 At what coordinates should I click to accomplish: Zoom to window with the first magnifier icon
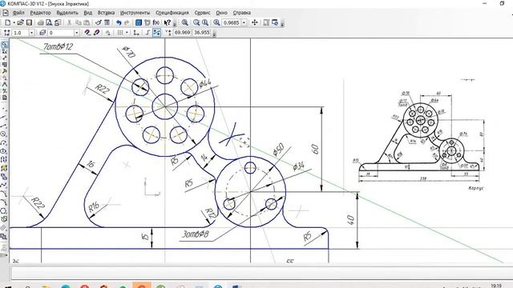(x=185, y=22)
